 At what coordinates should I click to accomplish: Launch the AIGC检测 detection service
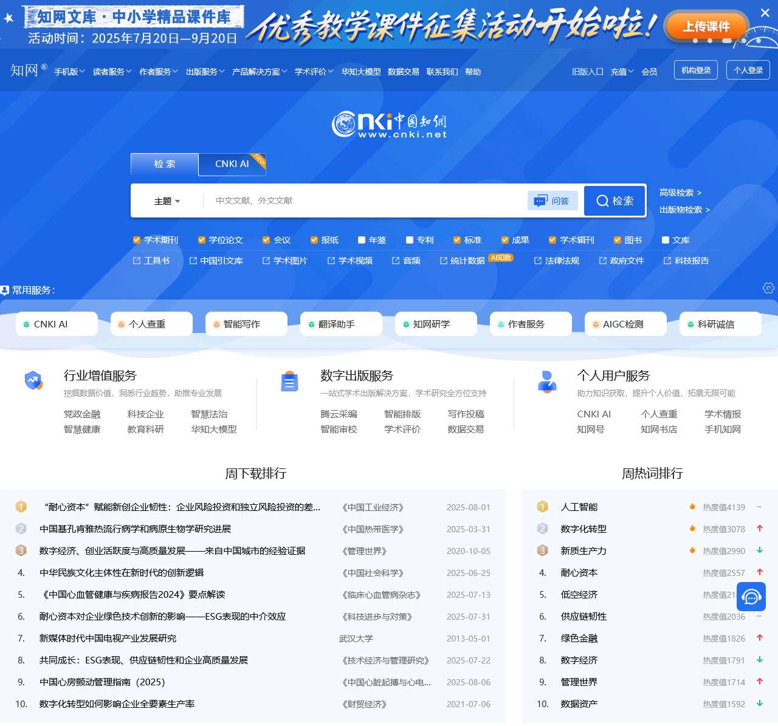(x=625, y=324)
